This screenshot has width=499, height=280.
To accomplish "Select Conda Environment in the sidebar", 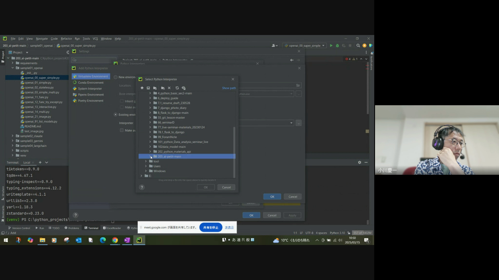I will (91, 83).
